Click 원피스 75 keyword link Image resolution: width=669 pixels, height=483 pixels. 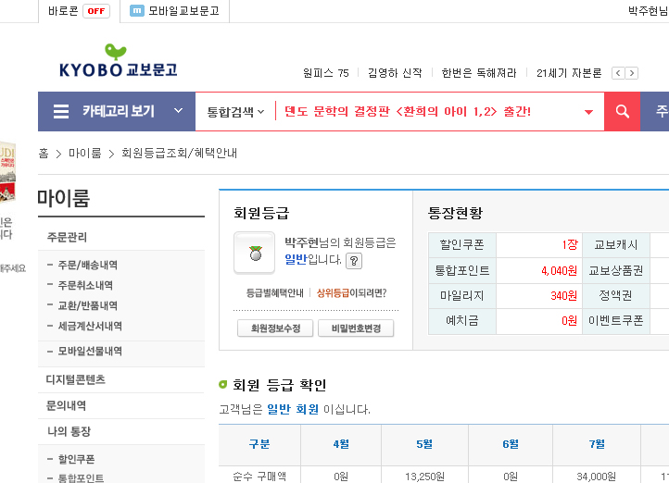pos(326,73)
